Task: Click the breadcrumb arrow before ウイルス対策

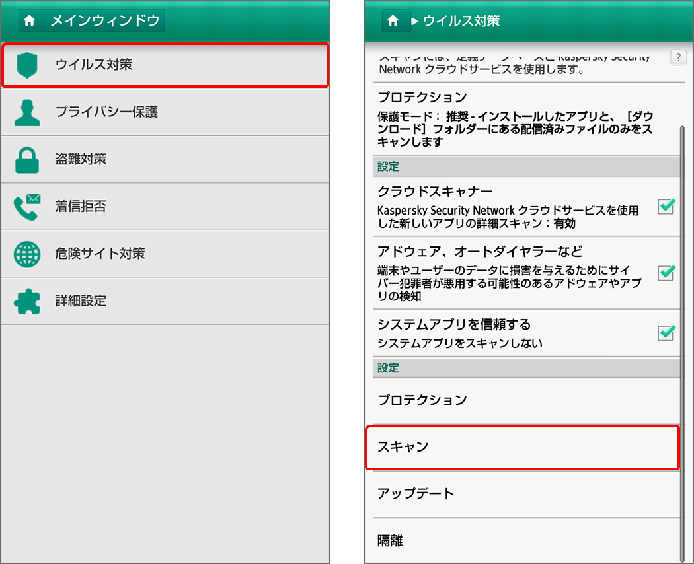Action: (416, 20)
